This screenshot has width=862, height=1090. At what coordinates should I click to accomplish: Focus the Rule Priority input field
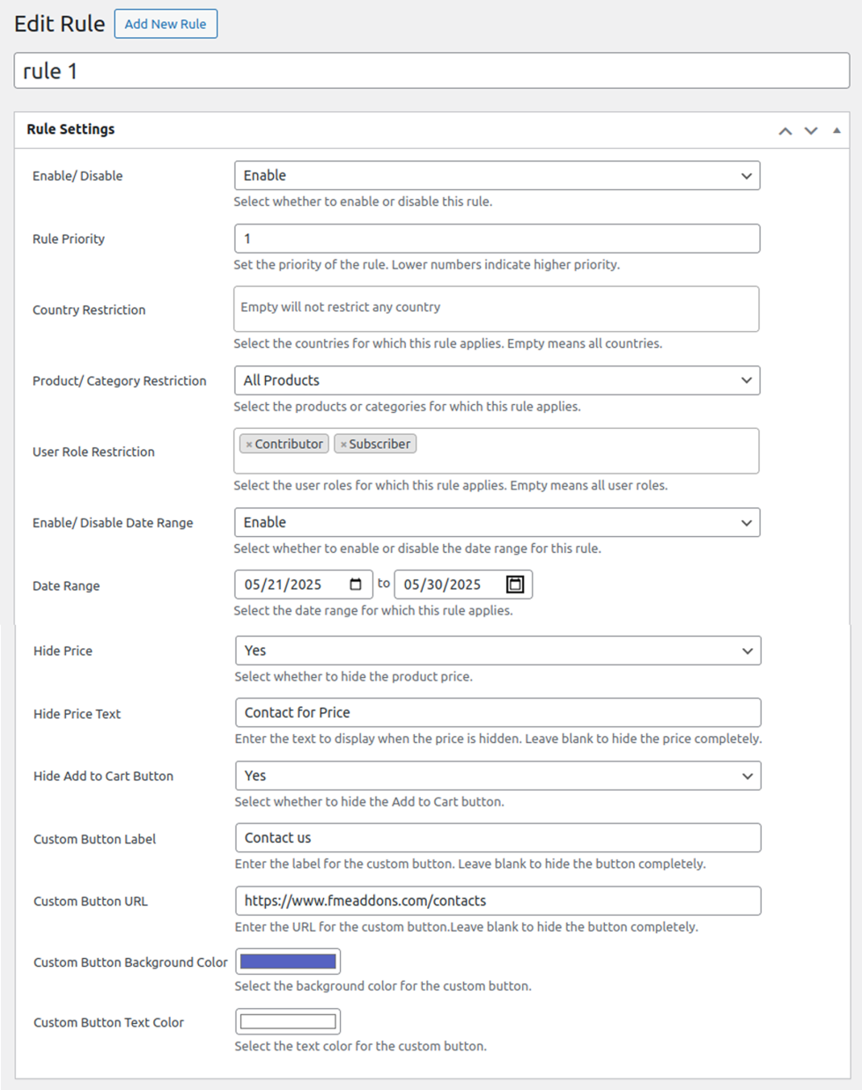click(x=497, y=239)
